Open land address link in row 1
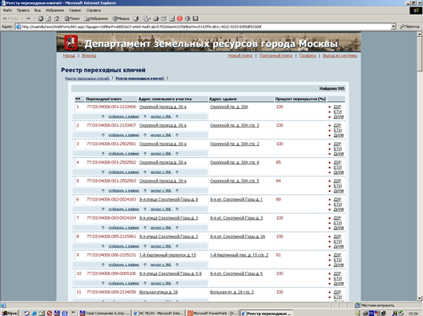Screen dimensions: 423x316 [x=163, y=107]
